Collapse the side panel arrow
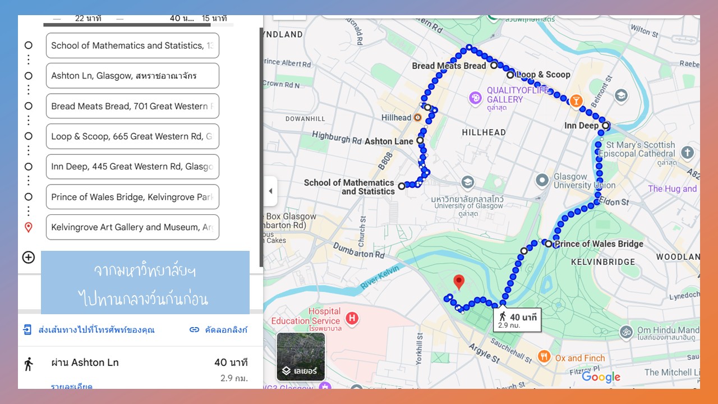The height and width of the screenshot is (404, 718). click(270, 191)
